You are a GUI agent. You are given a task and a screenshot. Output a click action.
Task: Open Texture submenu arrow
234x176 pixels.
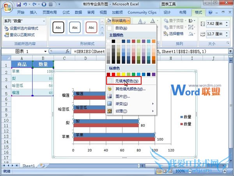[x=153, y=111]
